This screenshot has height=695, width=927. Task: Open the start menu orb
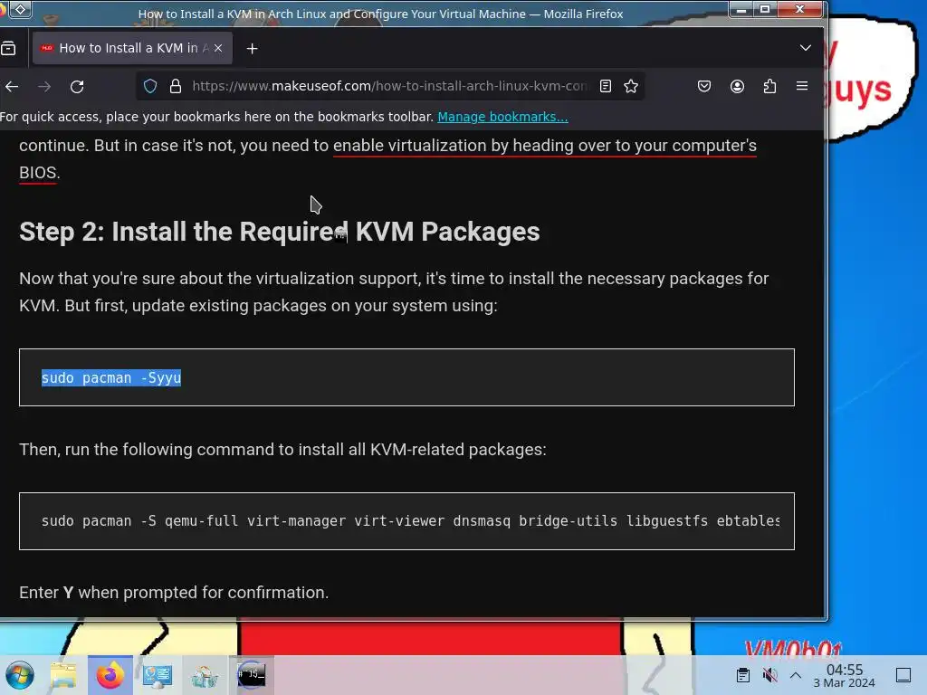pyautogui.click(x=20, y=675)
